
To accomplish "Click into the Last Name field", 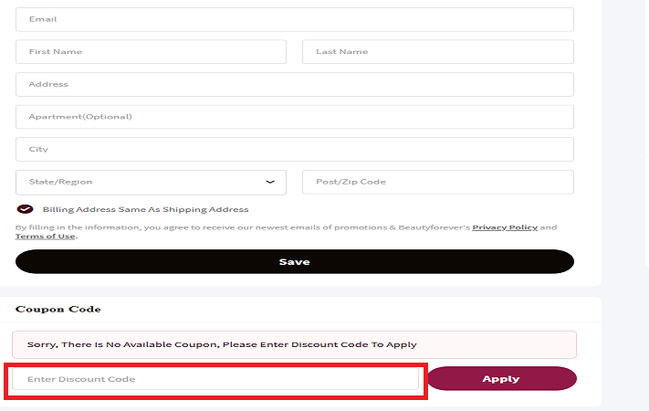I will (x=437, y=52).
